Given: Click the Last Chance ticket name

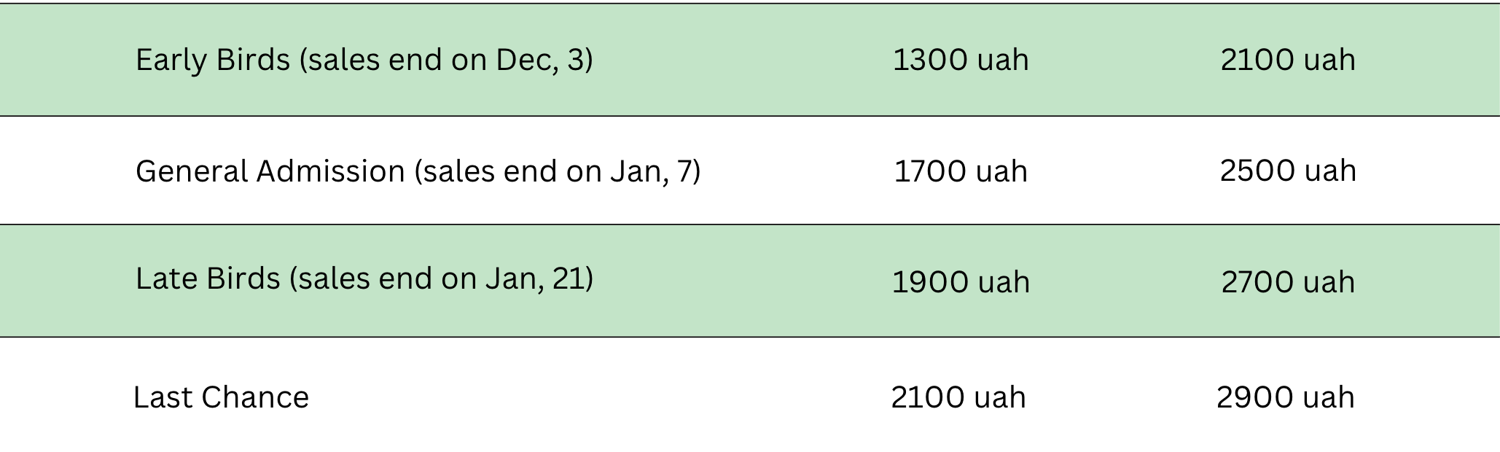Looking at the screenshot, I should pyautogui.click(x=221, y=397).
